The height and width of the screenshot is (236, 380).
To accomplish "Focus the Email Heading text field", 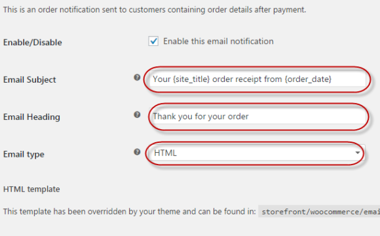I will 258,117.
